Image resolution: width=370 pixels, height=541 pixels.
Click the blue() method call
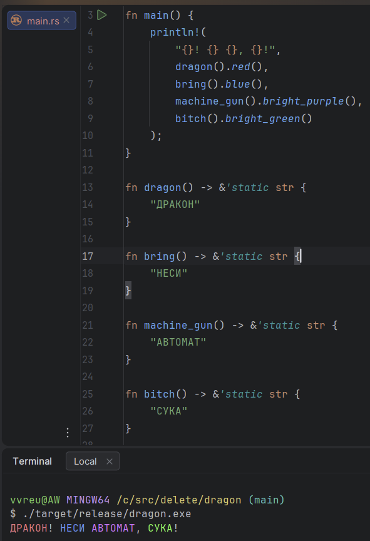[244, 84]
